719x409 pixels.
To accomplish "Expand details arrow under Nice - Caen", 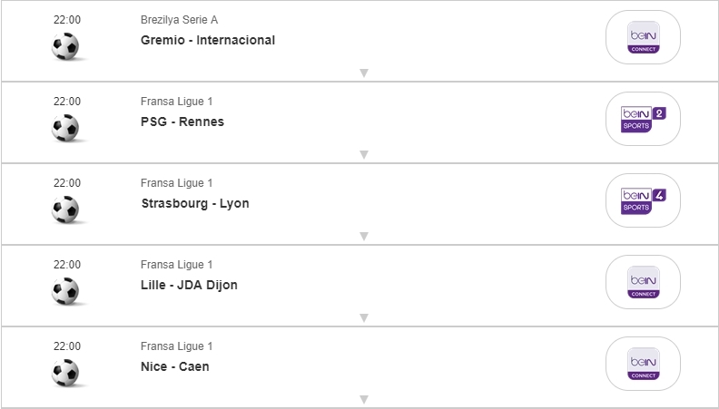I will 363,399.
